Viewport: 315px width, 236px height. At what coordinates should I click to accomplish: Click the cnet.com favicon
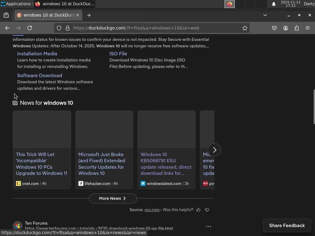18,183
